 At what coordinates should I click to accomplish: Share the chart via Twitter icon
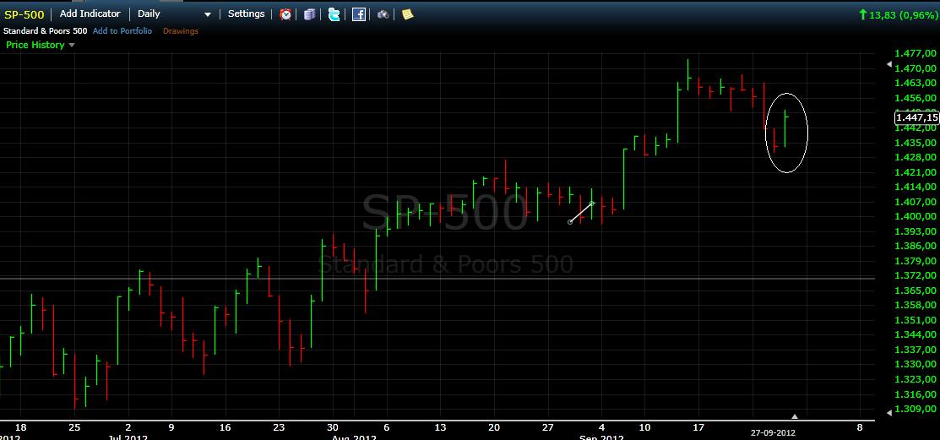tap(334, 14)
